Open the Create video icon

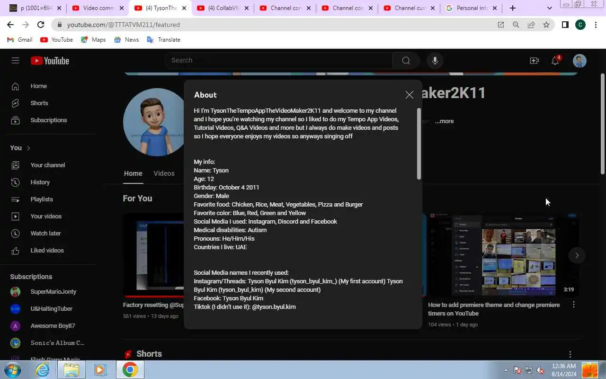[x=534, y=61]
